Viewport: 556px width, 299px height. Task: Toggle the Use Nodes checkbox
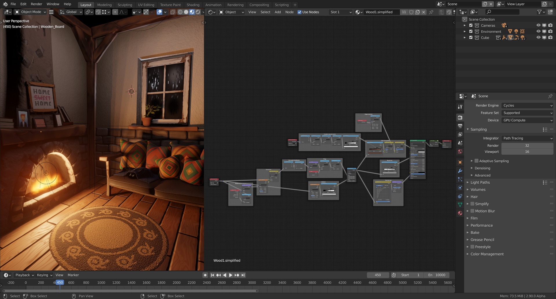pyautogui.click(x=299, y=12)
